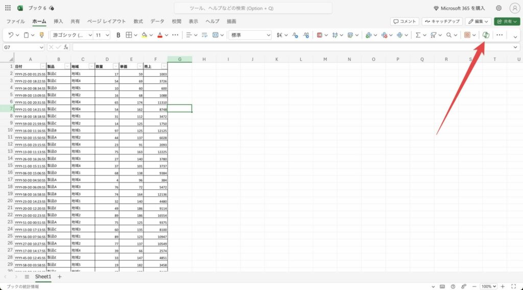Screen dimensions: 523x290
Task: Activate the Format Painter brush
Action: click(x=42, y=35)
